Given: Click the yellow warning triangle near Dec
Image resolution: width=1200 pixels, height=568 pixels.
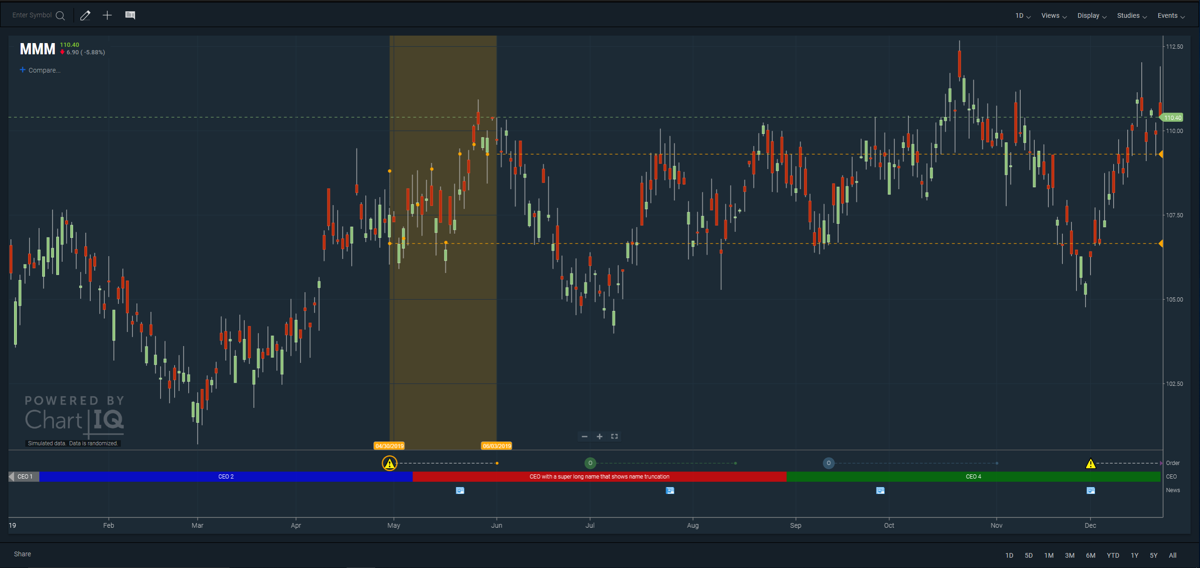Looking at the screenshot, I should 1091,464.
